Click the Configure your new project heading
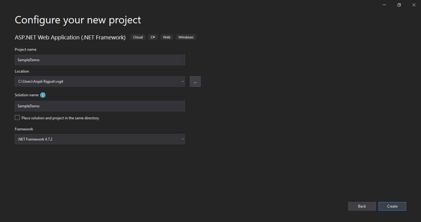The width and height of the screenshot is (421, 222). 78,20
